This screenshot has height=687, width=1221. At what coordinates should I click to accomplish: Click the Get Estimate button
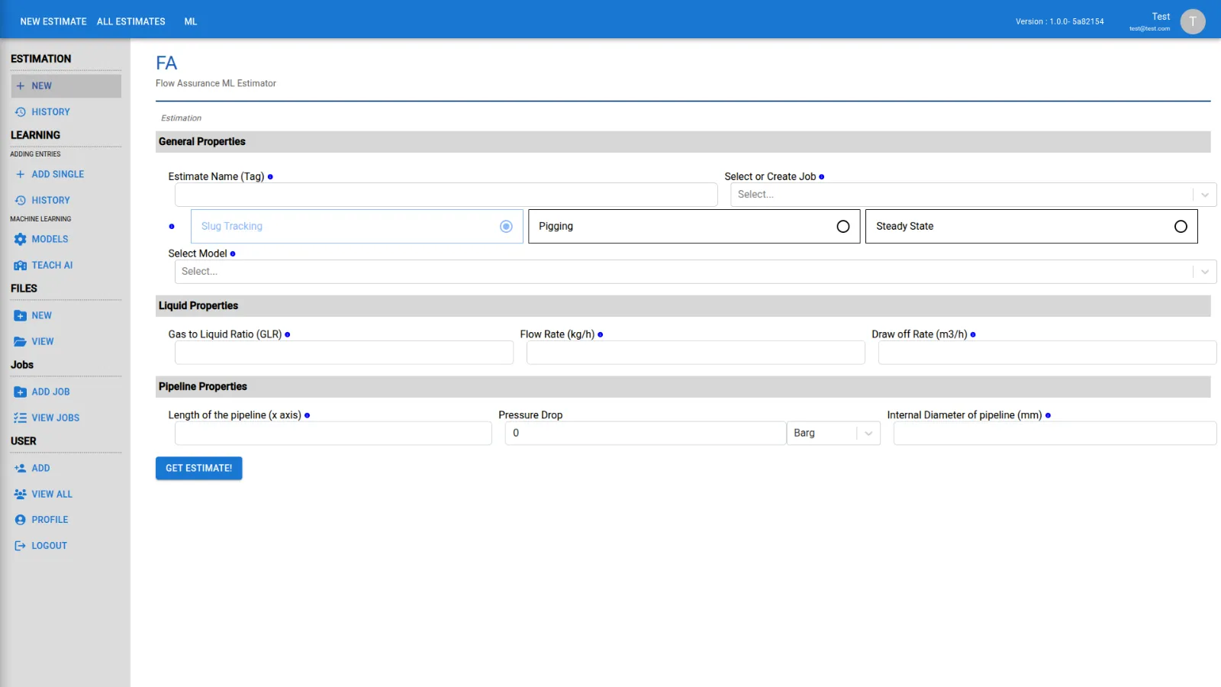(x=198, y=468)
